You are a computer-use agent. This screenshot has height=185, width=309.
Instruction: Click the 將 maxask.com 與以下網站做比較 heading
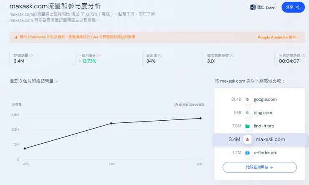point(249,81)
